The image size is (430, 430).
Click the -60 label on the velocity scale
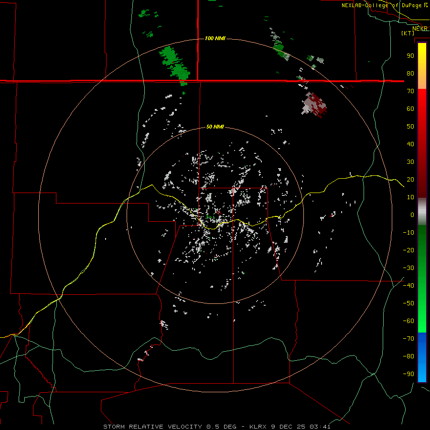pos(408,321)
